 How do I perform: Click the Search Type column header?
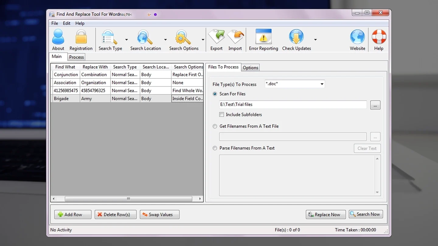coord(125,67)
